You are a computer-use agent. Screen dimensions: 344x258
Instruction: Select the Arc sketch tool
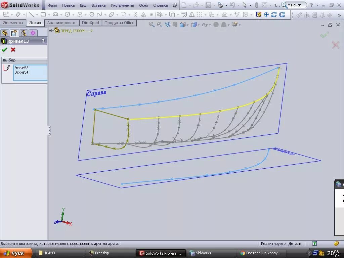pyautogui.click(x=80, y=14)
